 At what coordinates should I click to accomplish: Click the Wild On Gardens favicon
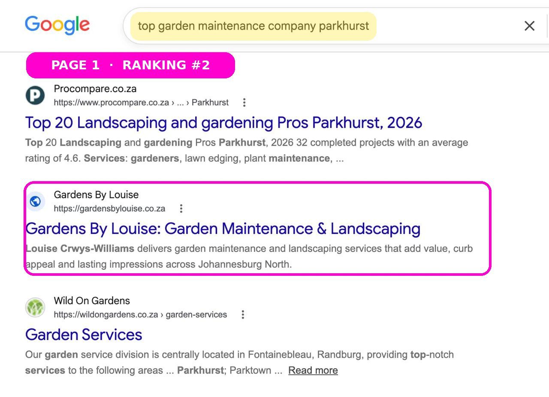35,307
